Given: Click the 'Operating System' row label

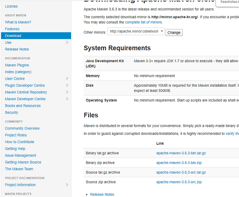Looking at the screenshot, I should pos(101,100).
